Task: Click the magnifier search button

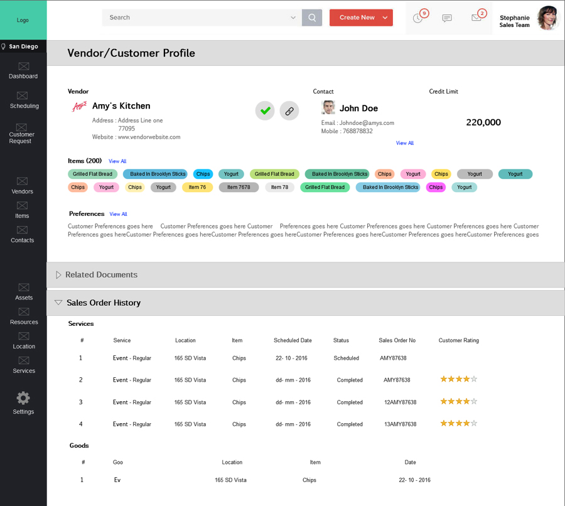Action: [x=312, y=18]
